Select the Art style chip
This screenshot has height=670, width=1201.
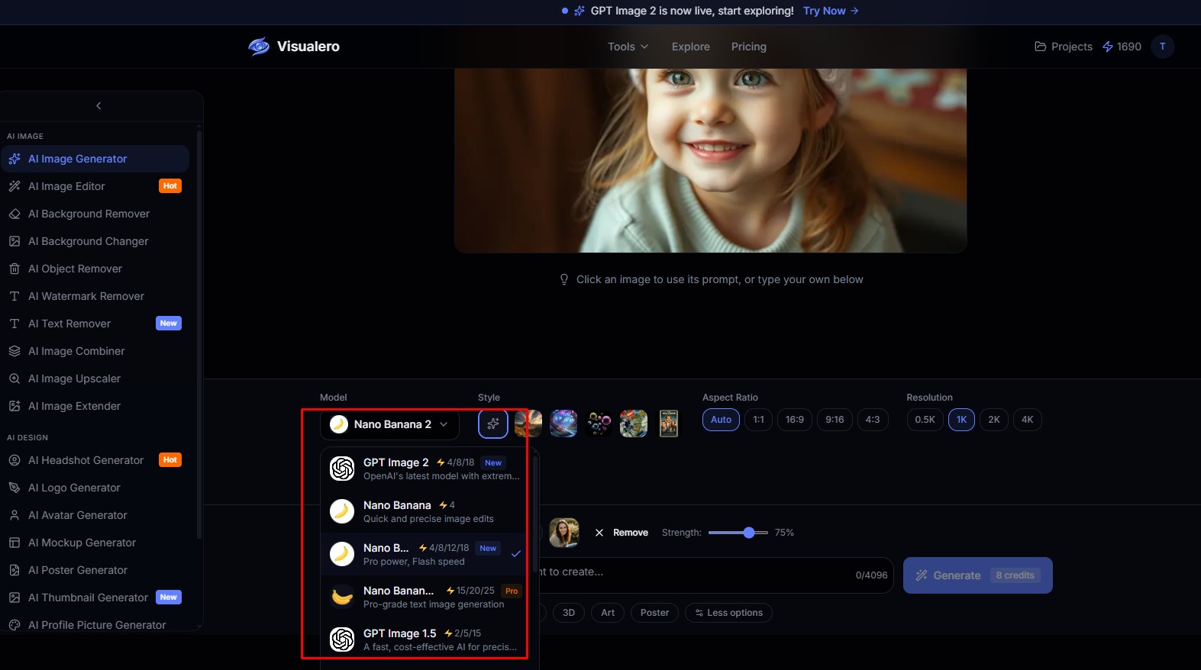608,613
